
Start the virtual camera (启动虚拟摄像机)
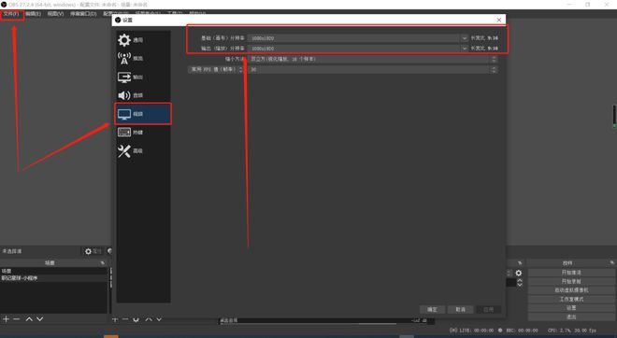pyautogui.click(x=571, y=290)
